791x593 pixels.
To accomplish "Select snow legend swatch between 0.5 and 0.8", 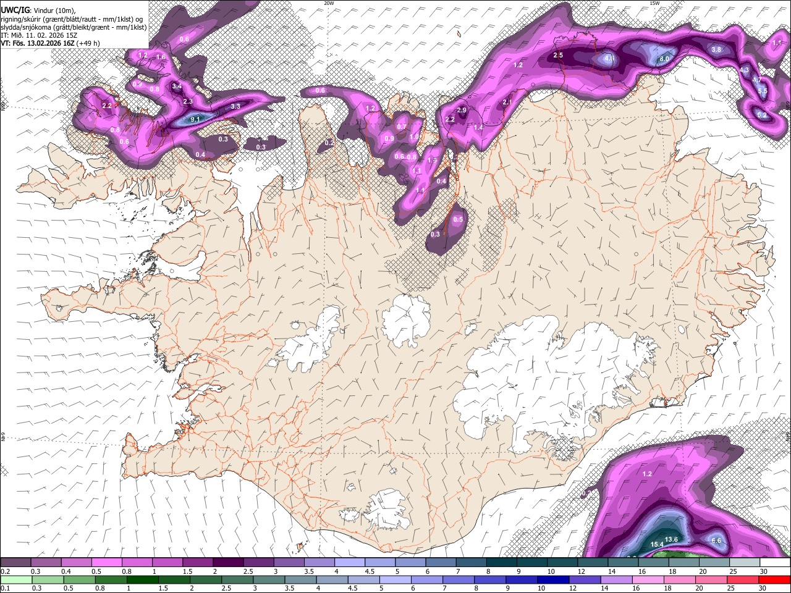I will (x=106, y=563).
